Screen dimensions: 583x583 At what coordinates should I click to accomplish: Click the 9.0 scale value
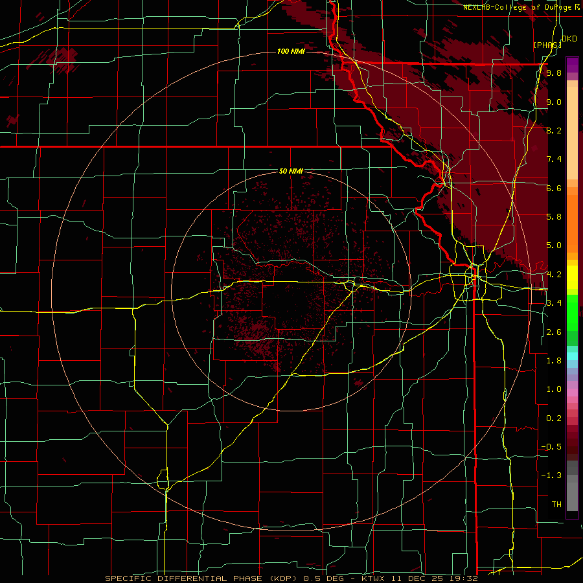pyautogui.click(x=554, y=102)
